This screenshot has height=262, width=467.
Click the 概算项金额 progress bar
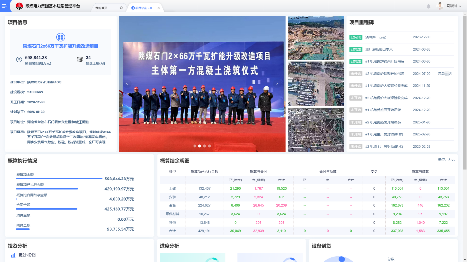click(59, 179)
